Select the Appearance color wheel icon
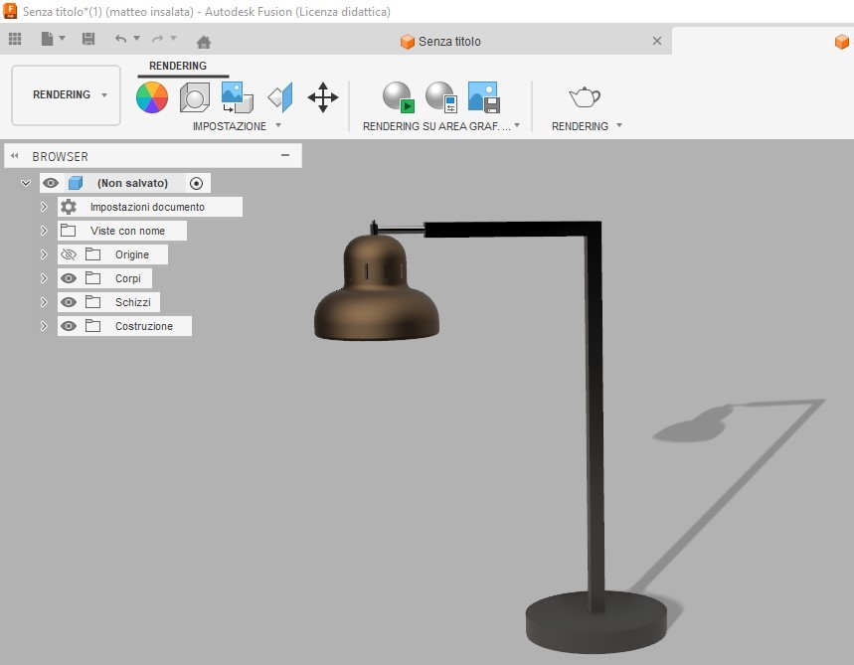854x665 pixels. pyautogui.click(x=151, y=97)
